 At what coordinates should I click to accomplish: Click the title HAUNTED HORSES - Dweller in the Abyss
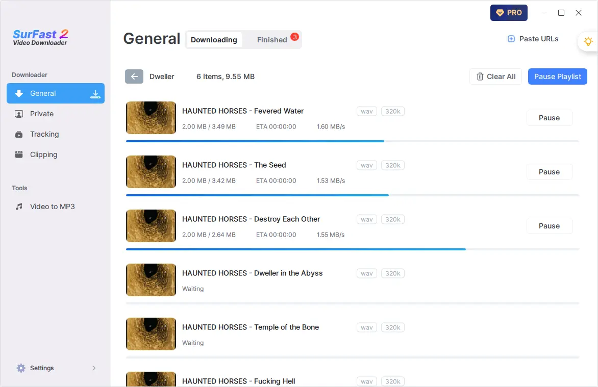pyautogui.click(x=253, y=273)
